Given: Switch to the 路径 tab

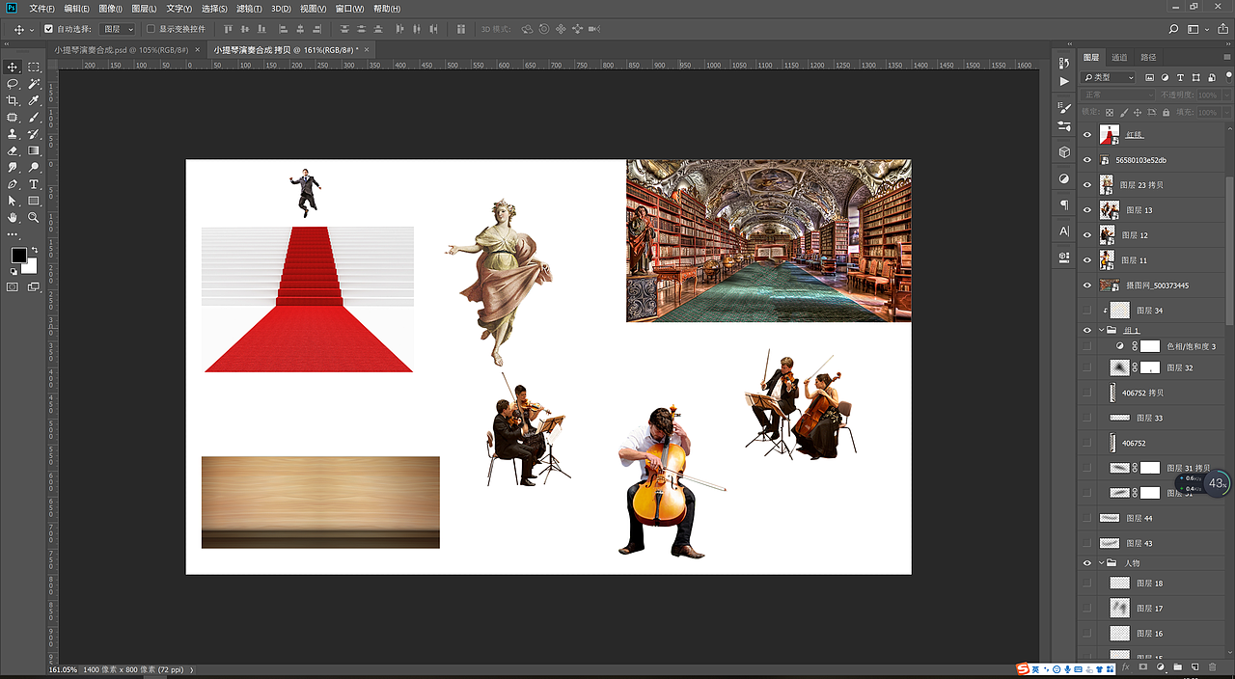Looking at the screenshot, I should coord(1148,58).
